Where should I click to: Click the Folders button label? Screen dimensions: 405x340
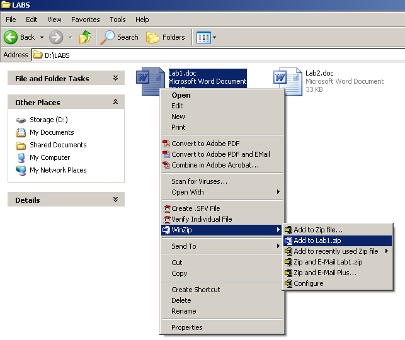[174, 37]
